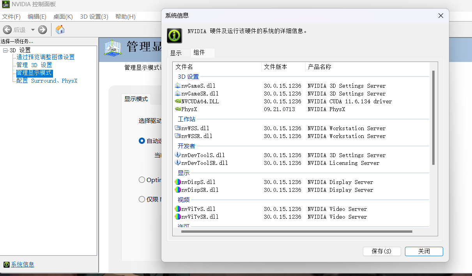This screenshot has height=276, width=472.
Task: Select the 自动选择 radio button
Action: [x=142, y=141]
